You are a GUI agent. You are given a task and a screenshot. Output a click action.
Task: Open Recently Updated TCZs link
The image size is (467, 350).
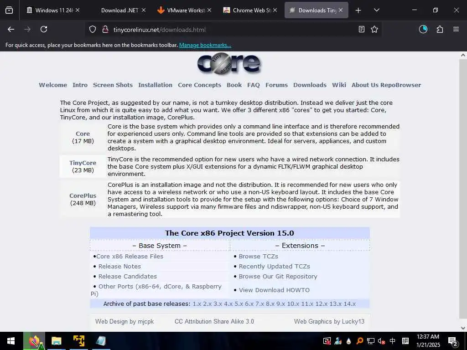point(274,267)
